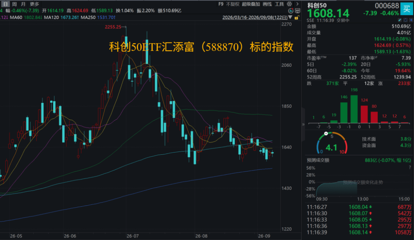414x240 pixels.
Task: Click the 26-07 date axis label
Action: (133, 236)
